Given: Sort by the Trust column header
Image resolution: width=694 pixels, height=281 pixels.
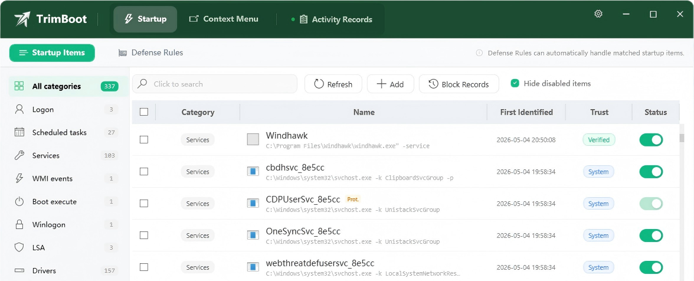Looking at the screenshot, I should click(x=600, y=112).
